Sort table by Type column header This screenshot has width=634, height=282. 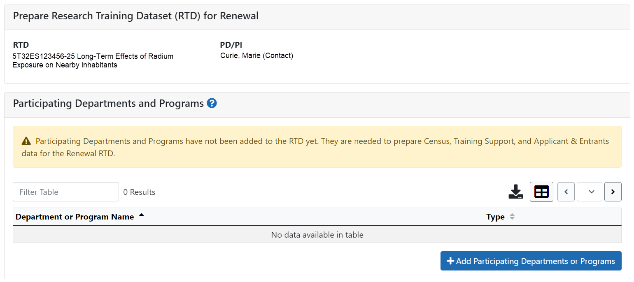point(495,217)
